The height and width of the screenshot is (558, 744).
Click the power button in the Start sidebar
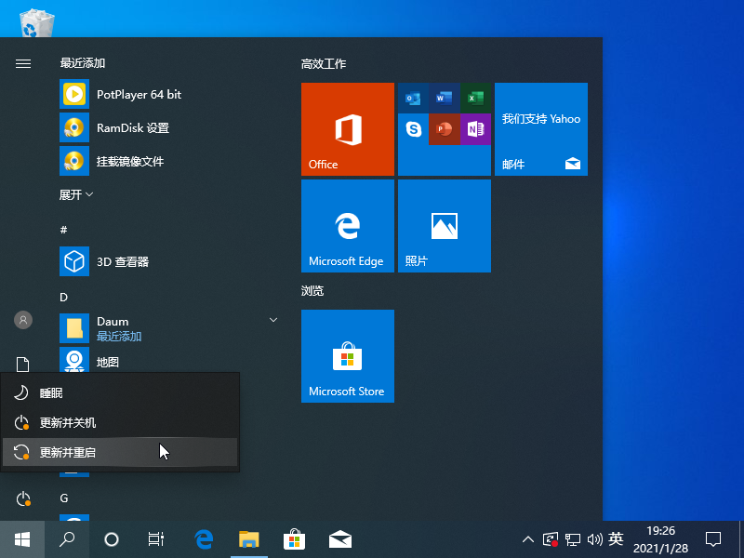(23, 499)
